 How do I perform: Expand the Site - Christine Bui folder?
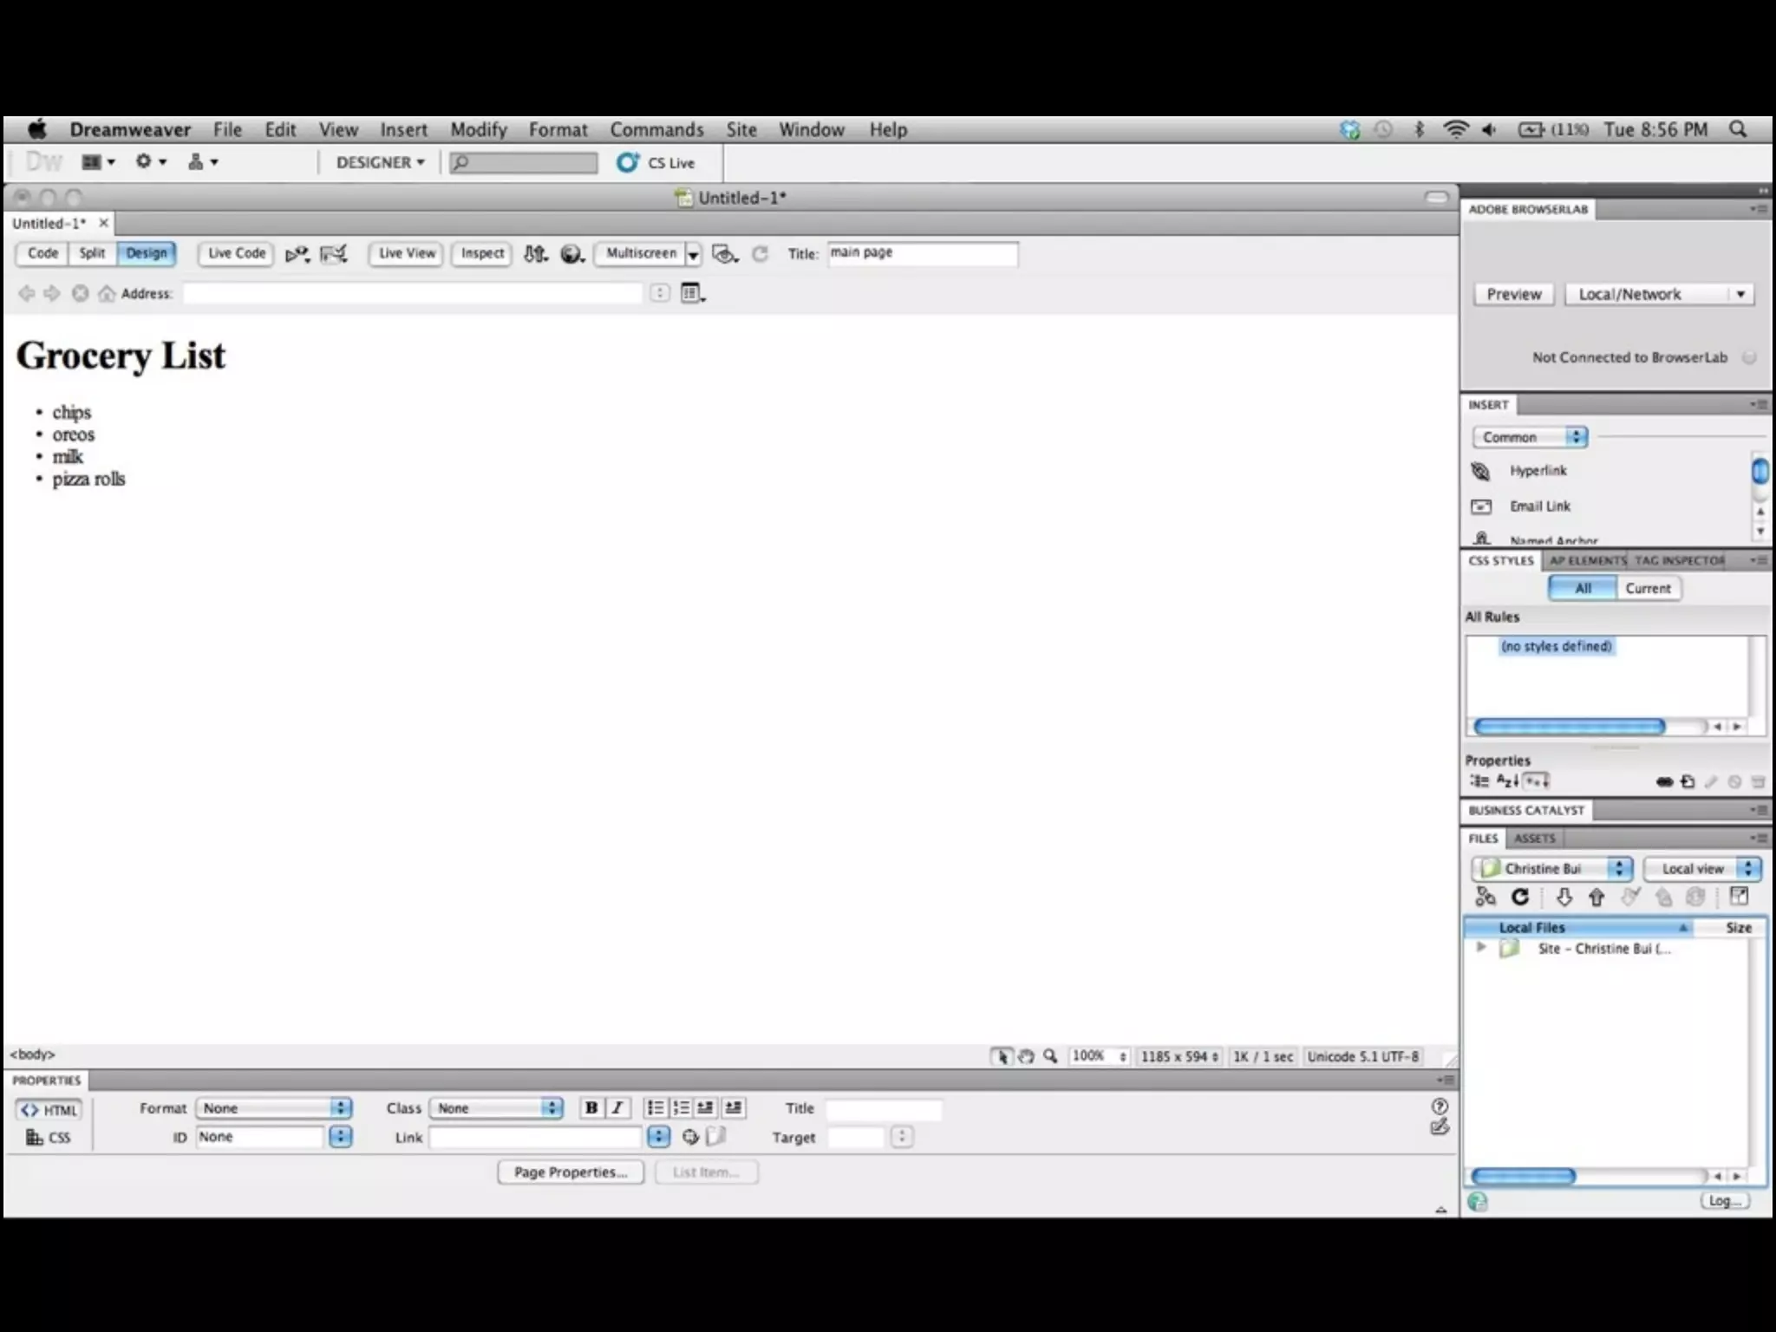(x=1481, y=948)
